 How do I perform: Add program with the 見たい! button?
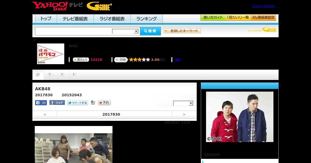point(81,60)
